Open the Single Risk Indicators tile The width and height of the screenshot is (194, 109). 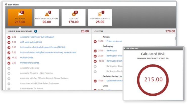pos(47,17)
